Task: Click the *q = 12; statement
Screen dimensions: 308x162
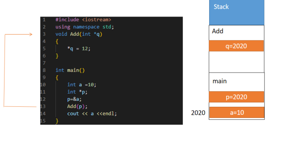Action: pyautogui.click(x=79, y=49)
